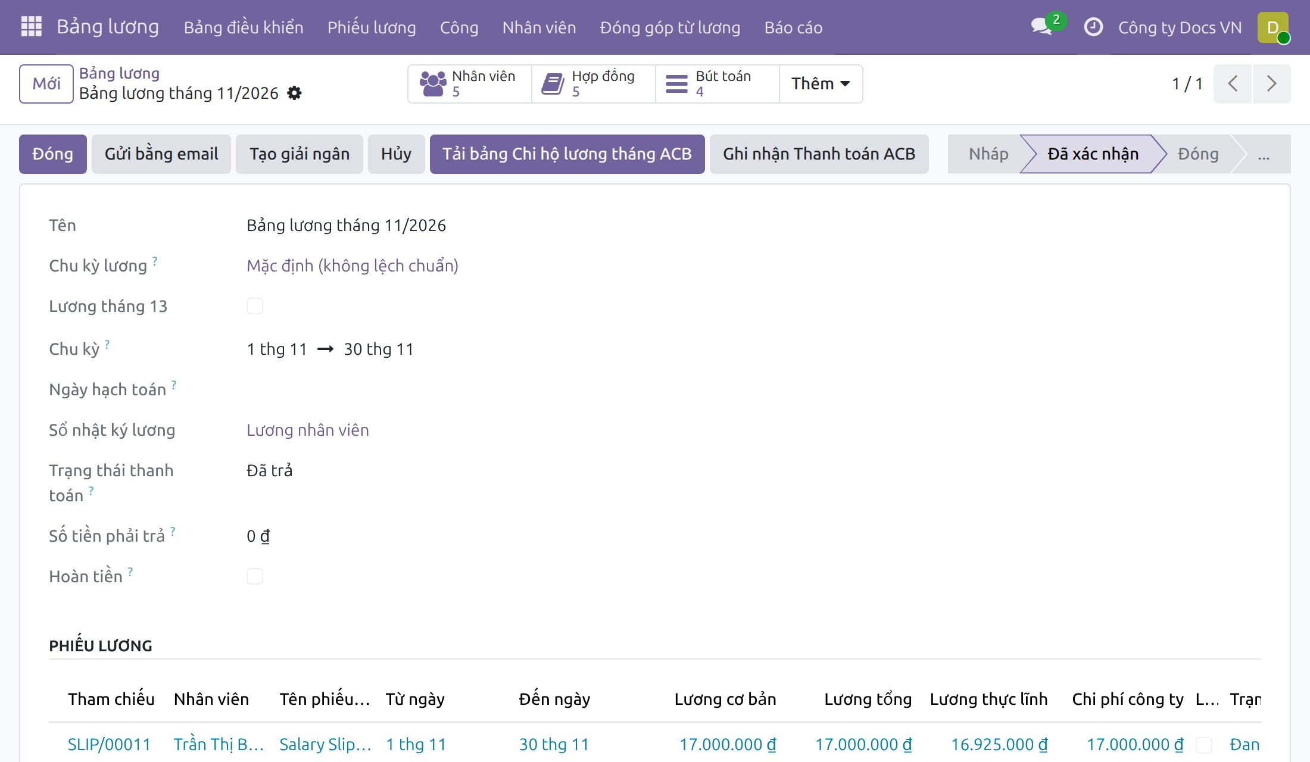Click the gear icon beside payroll title

[x=294, y=93]
